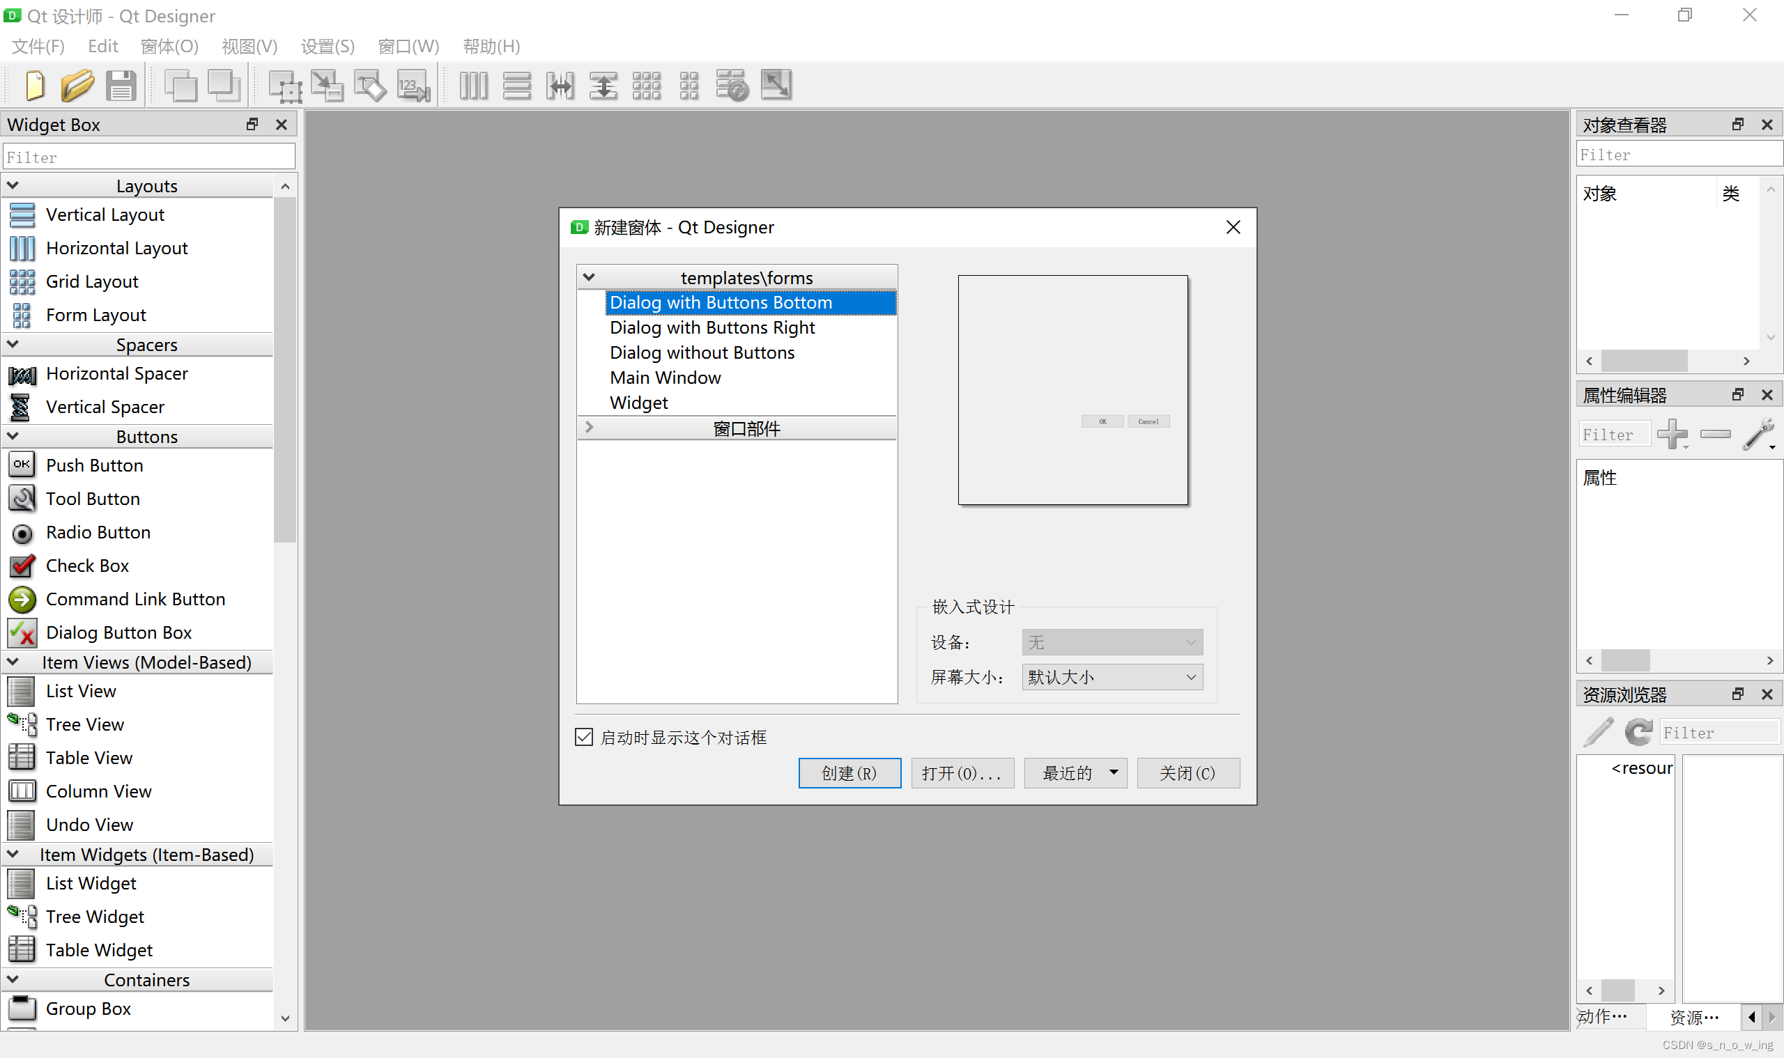The height and width of the screenshot is (1058, 1784).
Task: Open the 屏幕大小 combo box
Action: pyautogui.click(x=1112, y=677)
